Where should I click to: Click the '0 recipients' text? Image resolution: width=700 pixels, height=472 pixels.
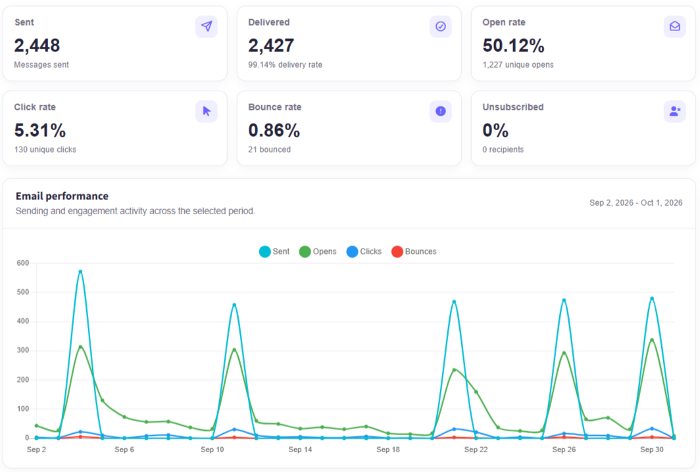click(503, 149)
